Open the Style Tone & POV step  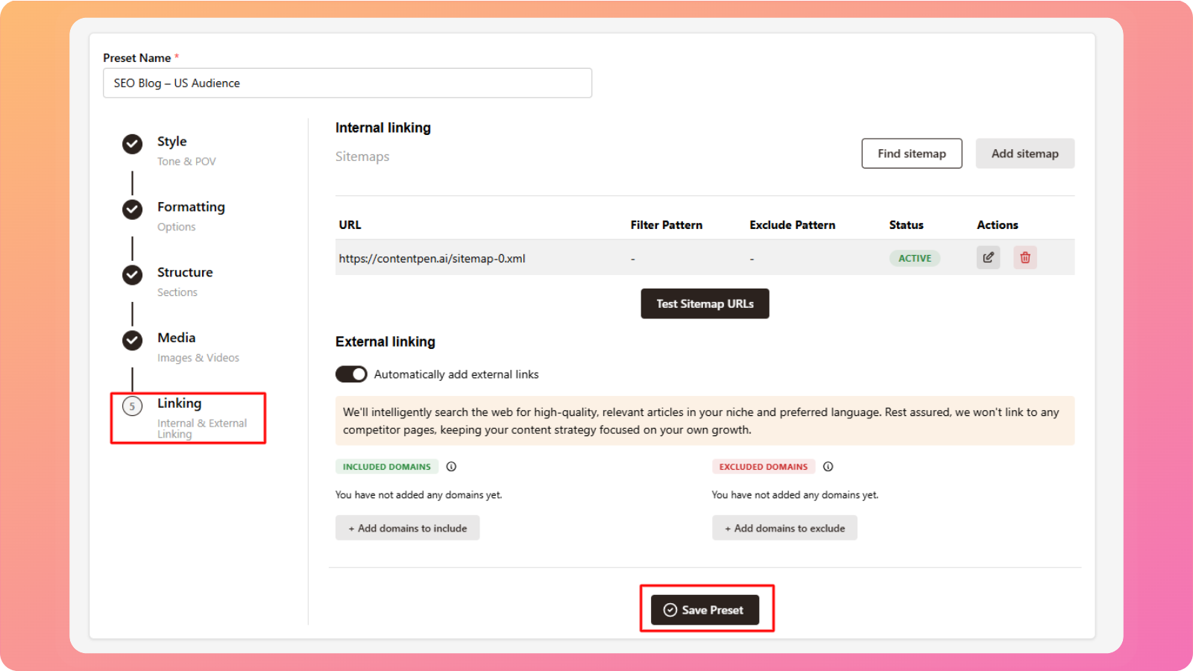172,142
